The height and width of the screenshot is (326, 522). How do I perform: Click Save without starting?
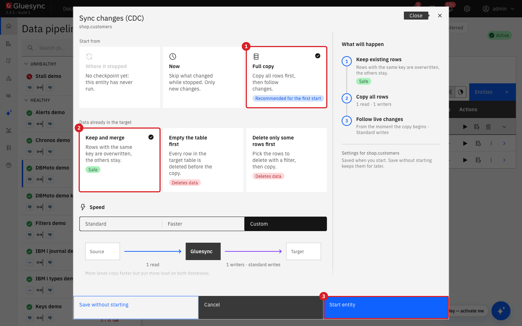tap(136, 308)
